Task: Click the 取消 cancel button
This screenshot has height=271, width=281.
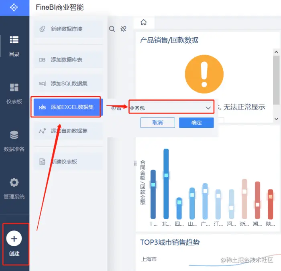Action: 157,123
